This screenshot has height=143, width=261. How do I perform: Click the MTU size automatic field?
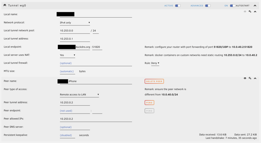tap(67, 71)
